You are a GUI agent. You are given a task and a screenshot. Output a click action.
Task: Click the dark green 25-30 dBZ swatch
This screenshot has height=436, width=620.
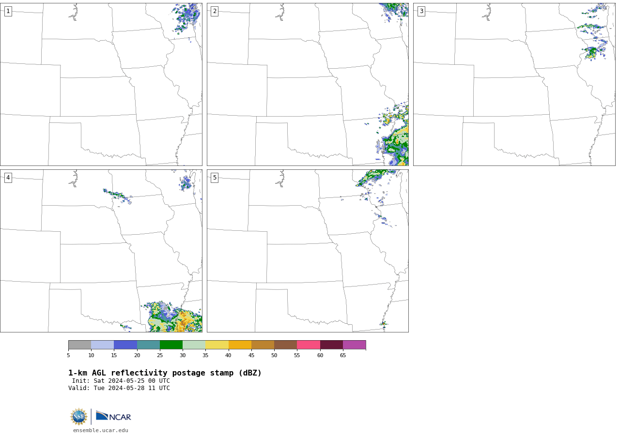click(171, 345)
